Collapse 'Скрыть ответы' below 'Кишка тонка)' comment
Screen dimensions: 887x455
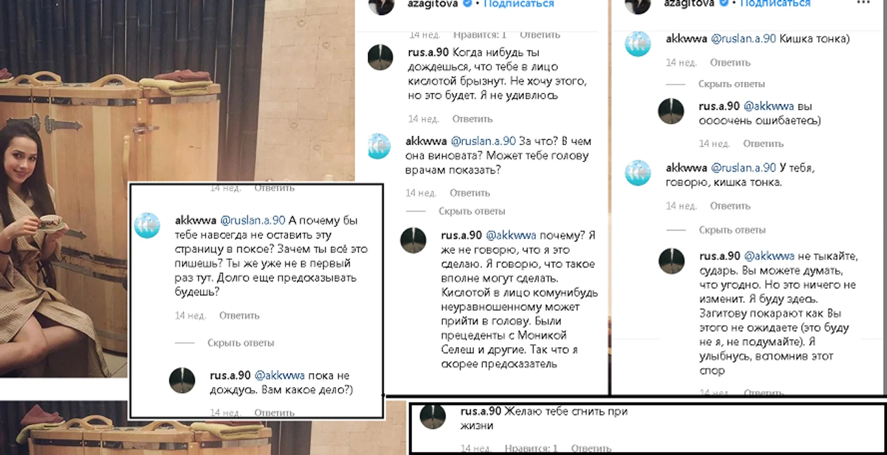(x=731, y=84)
